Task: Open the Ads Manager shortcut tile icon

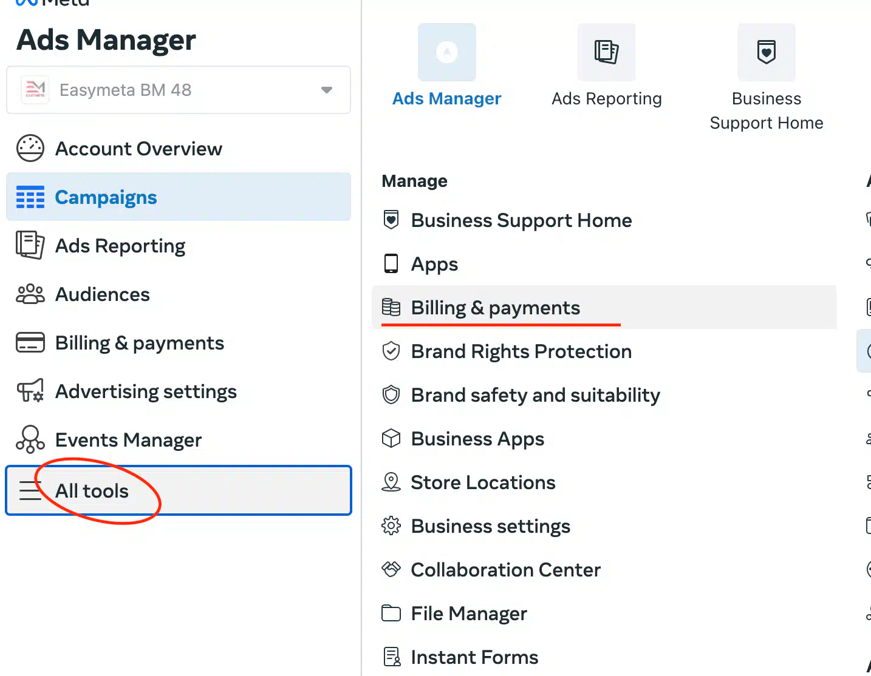Action: 447,52
